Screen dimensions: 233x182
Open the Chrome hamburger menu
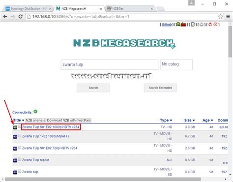click(228, 17)
